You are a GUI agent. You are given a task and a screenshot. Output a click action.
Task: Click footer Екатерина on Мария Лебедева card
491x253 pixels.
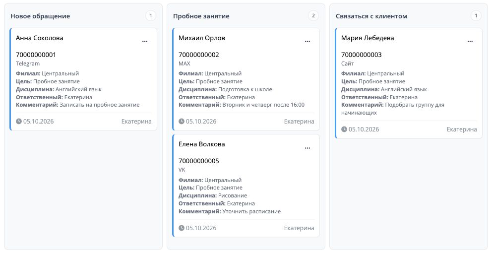pyautogui.click(x=462, y=129)
